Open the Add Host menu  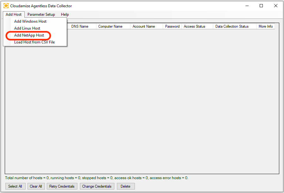tap(14, 14)
